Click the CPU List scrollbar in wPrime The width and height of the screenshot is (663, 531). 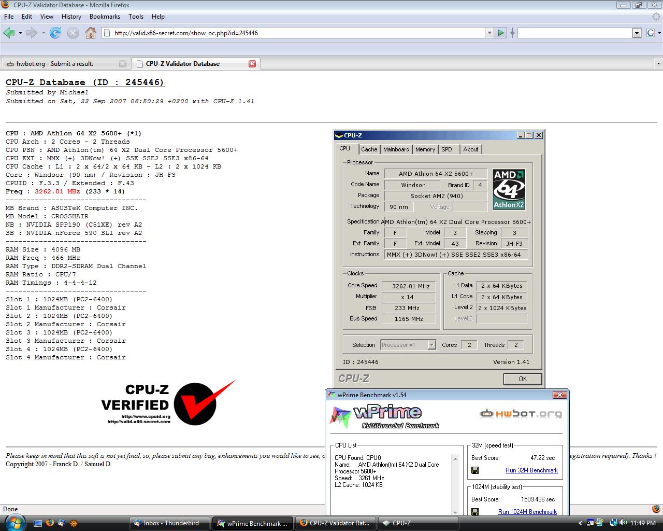point(455,484)
